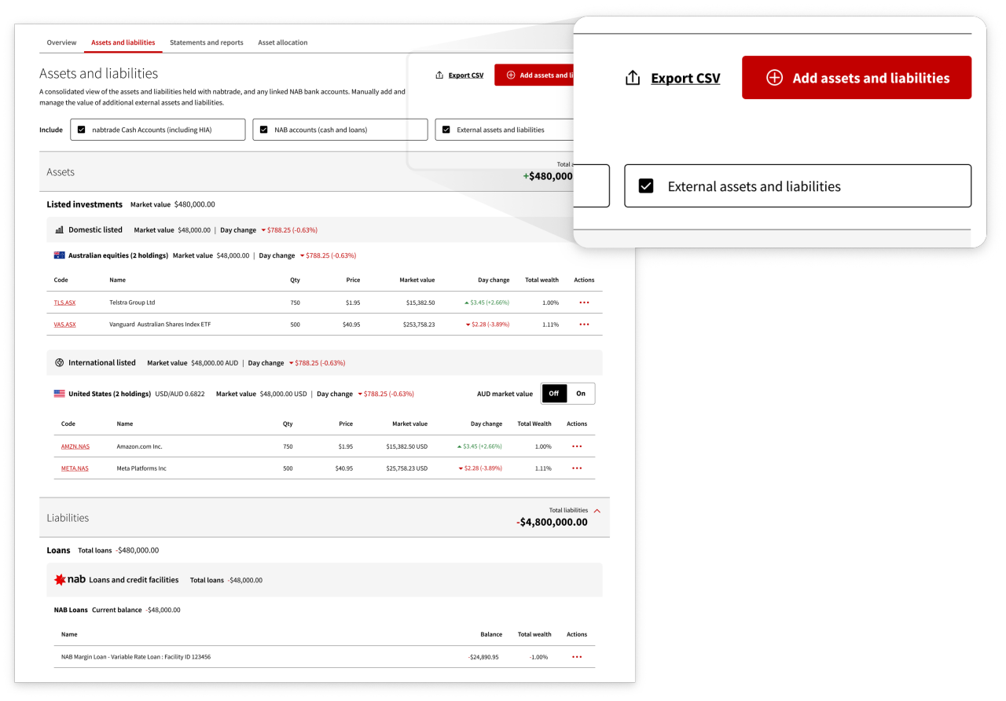This screenshot has width=1006, height=701.
Task: Open actions menu for NAB Margin Loan
Action: click(x=577, y=657)
